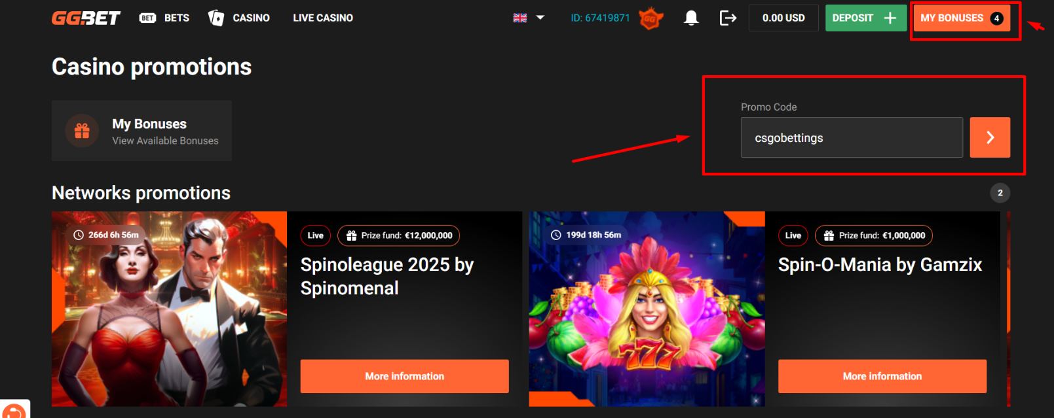Click the orange avatar badge icon
This screenshot has height=418, width=1054.
(650, 18)
